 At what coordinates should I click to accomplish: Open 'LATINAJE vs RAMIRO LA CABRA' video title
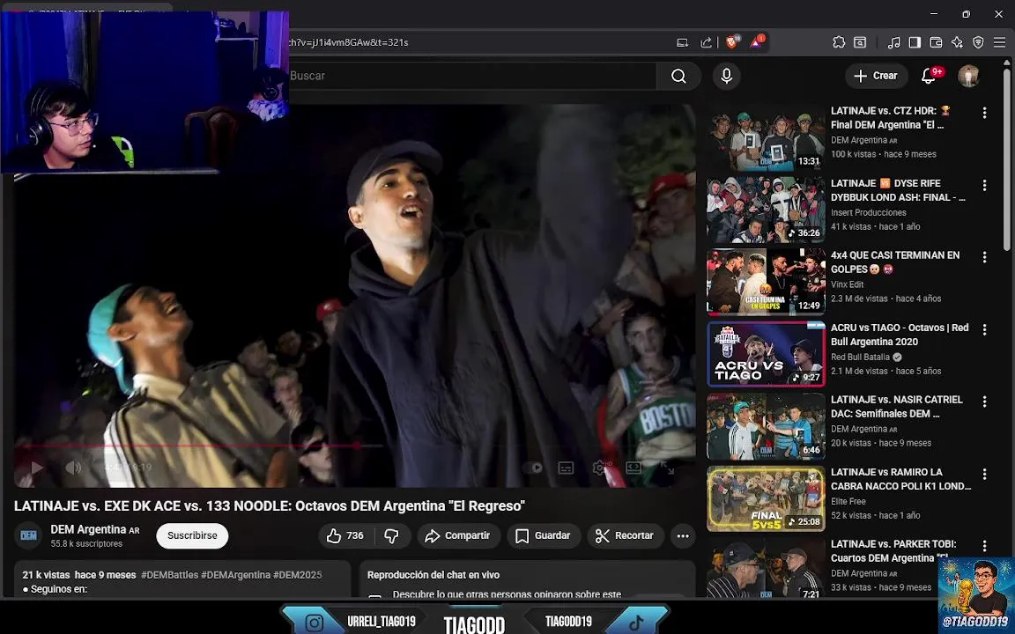point(901,479)
